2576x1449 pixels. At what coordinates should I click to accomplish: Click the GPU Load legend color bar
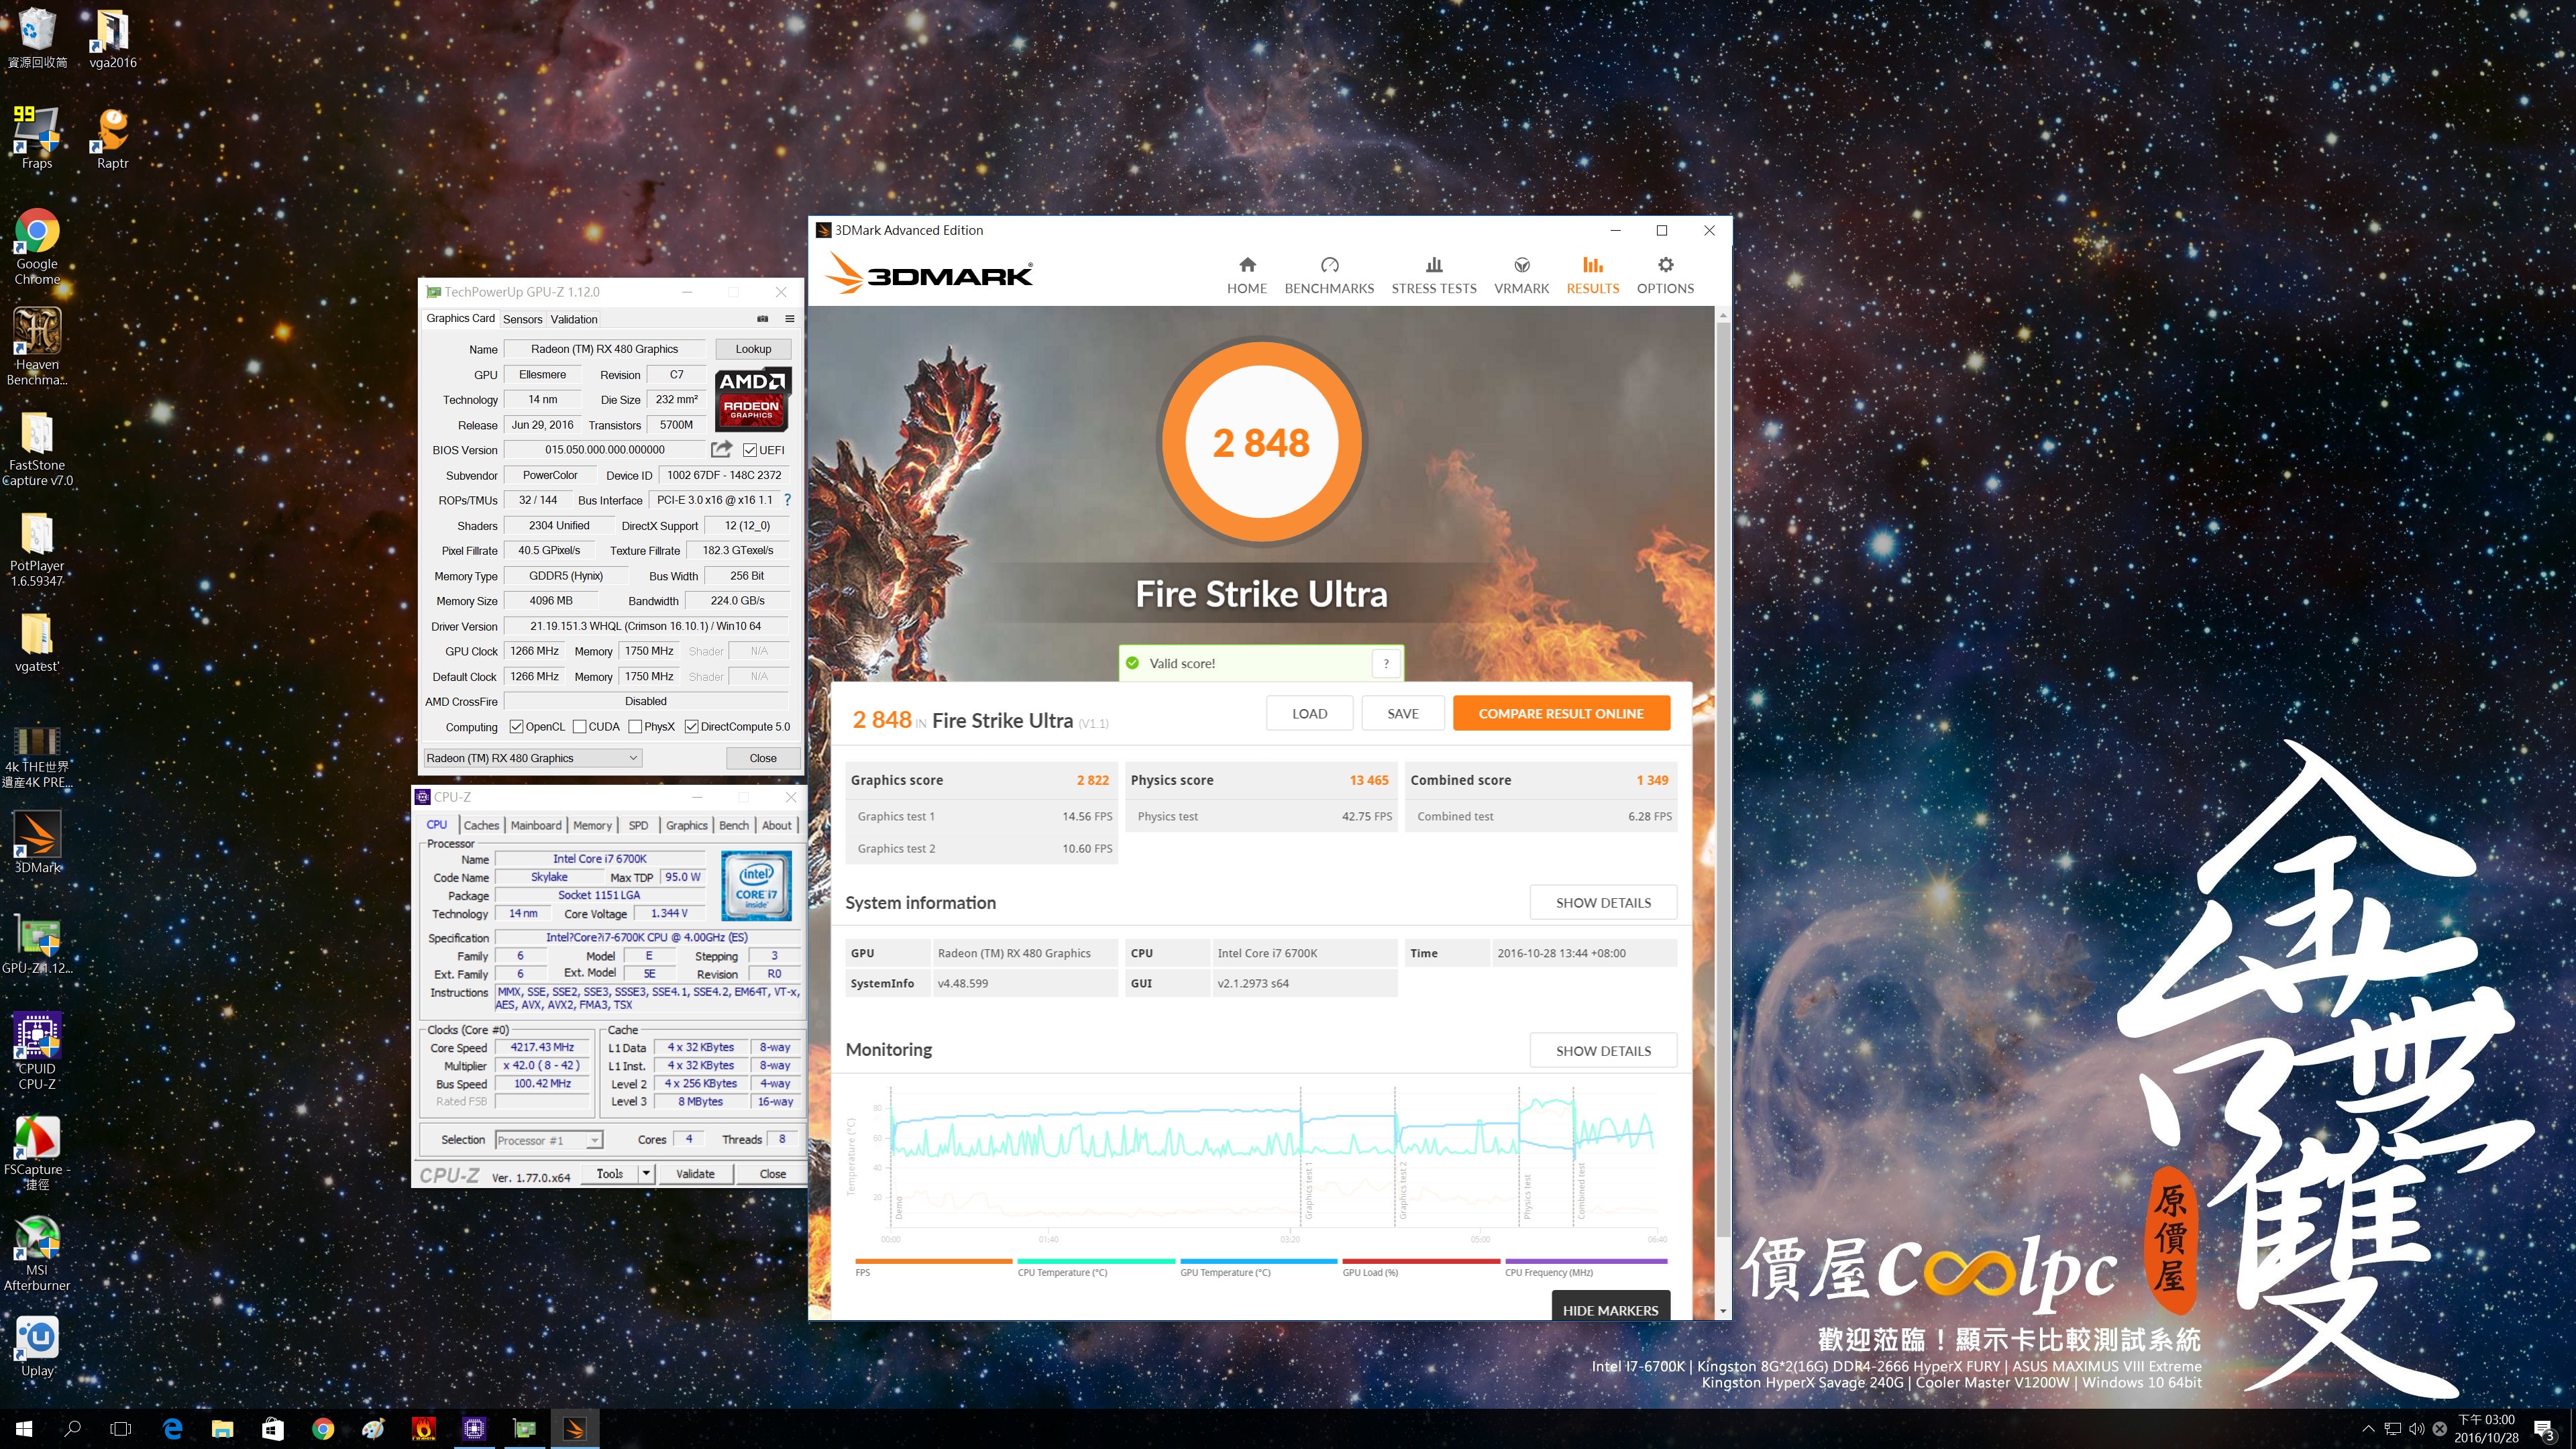pos(1421,1261)
